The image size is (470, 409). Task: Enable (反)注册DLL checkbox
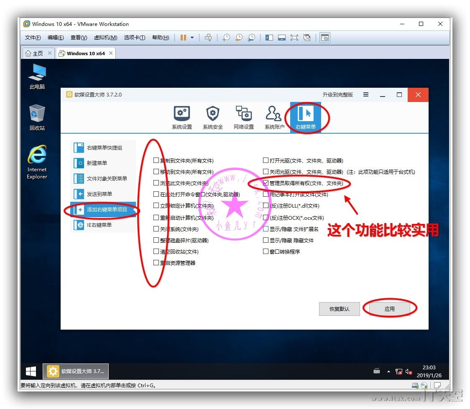pyautogui.click(x=266, y=206)
